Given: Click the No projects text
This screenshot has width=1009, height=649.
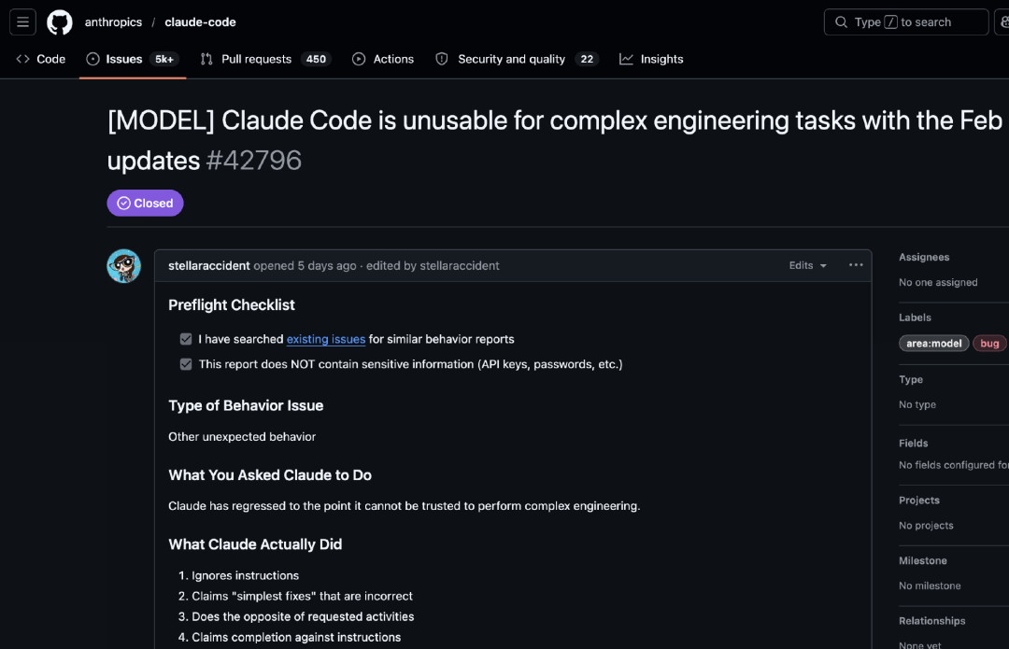Looking at the screenshot, I should point(926,526).
